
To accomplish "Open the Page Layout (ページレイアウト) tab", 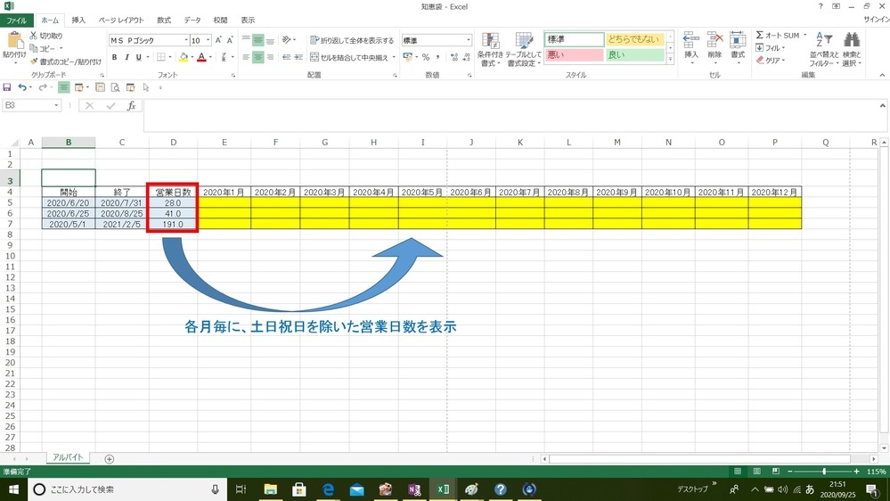I will click(x=121, y=21).
